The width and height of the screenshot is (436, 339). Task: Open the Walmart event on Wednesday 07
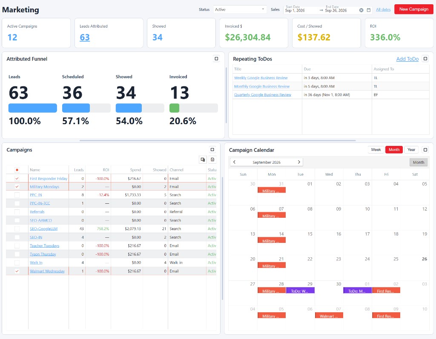tap(329, 315)
